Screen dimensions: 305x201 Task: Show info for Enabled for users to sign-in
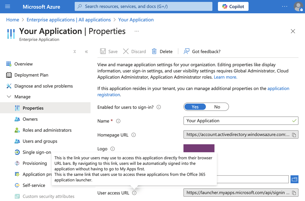pos(159,107)
